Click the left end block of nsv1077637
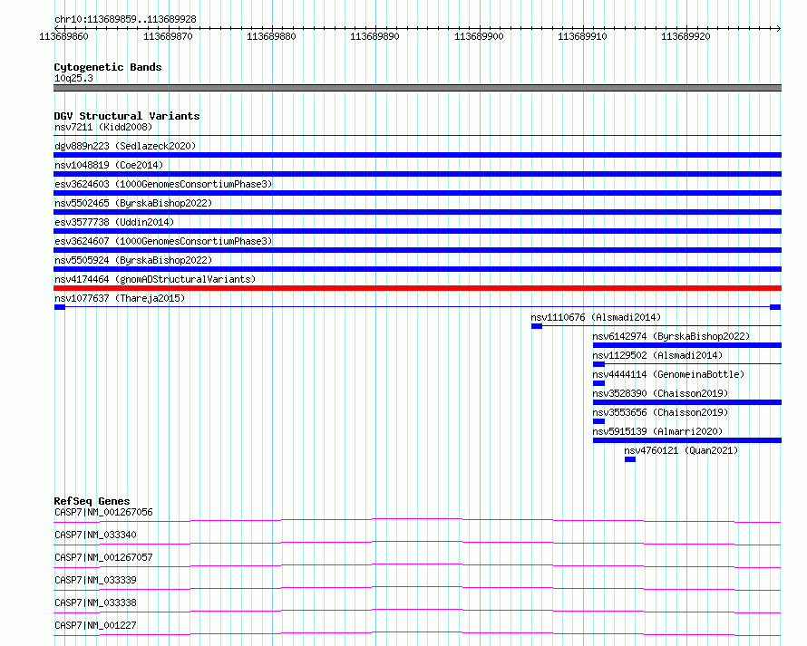 [x=60, y=307]
